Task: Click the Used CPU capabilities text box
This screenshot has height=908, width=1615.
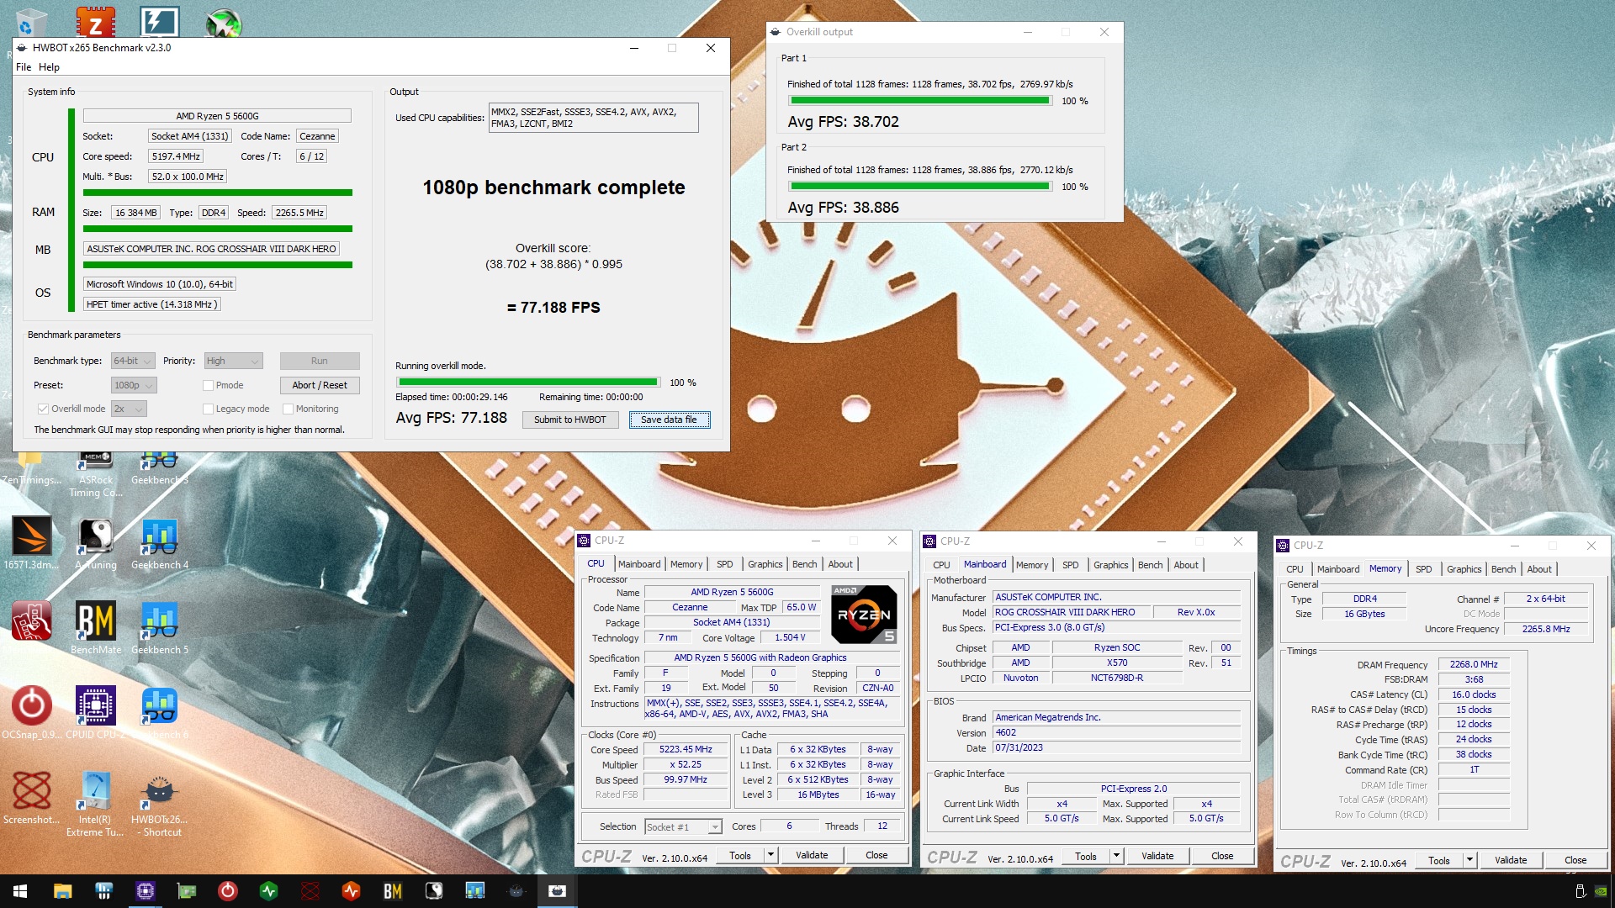Action: (x=594, y=118)
